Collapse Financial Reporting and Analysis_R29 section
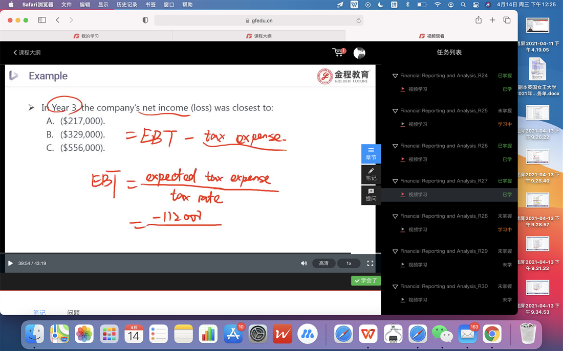Image resolution: width=563 pixels, height=351 pixels. (x=395, y=251)
